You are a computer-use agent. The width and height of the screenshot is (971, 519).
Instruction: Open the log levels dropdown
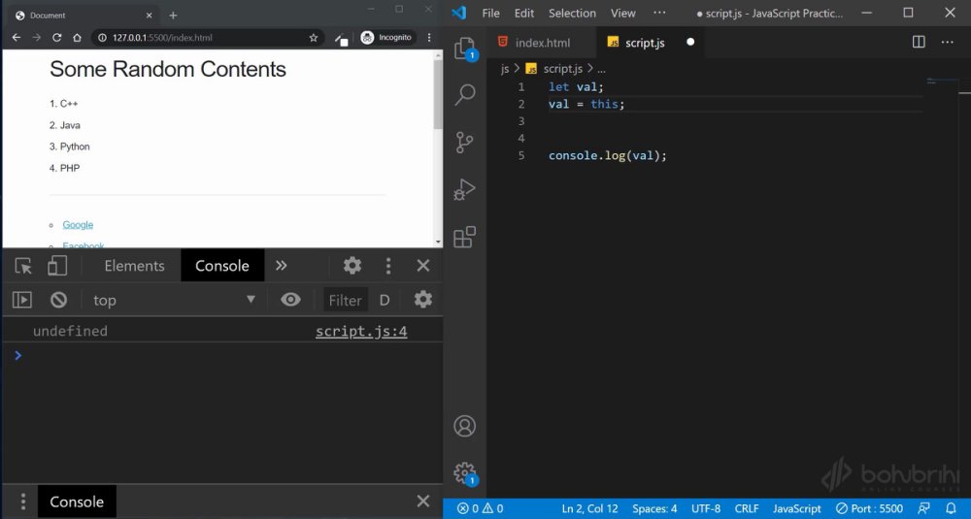[385, 300]
